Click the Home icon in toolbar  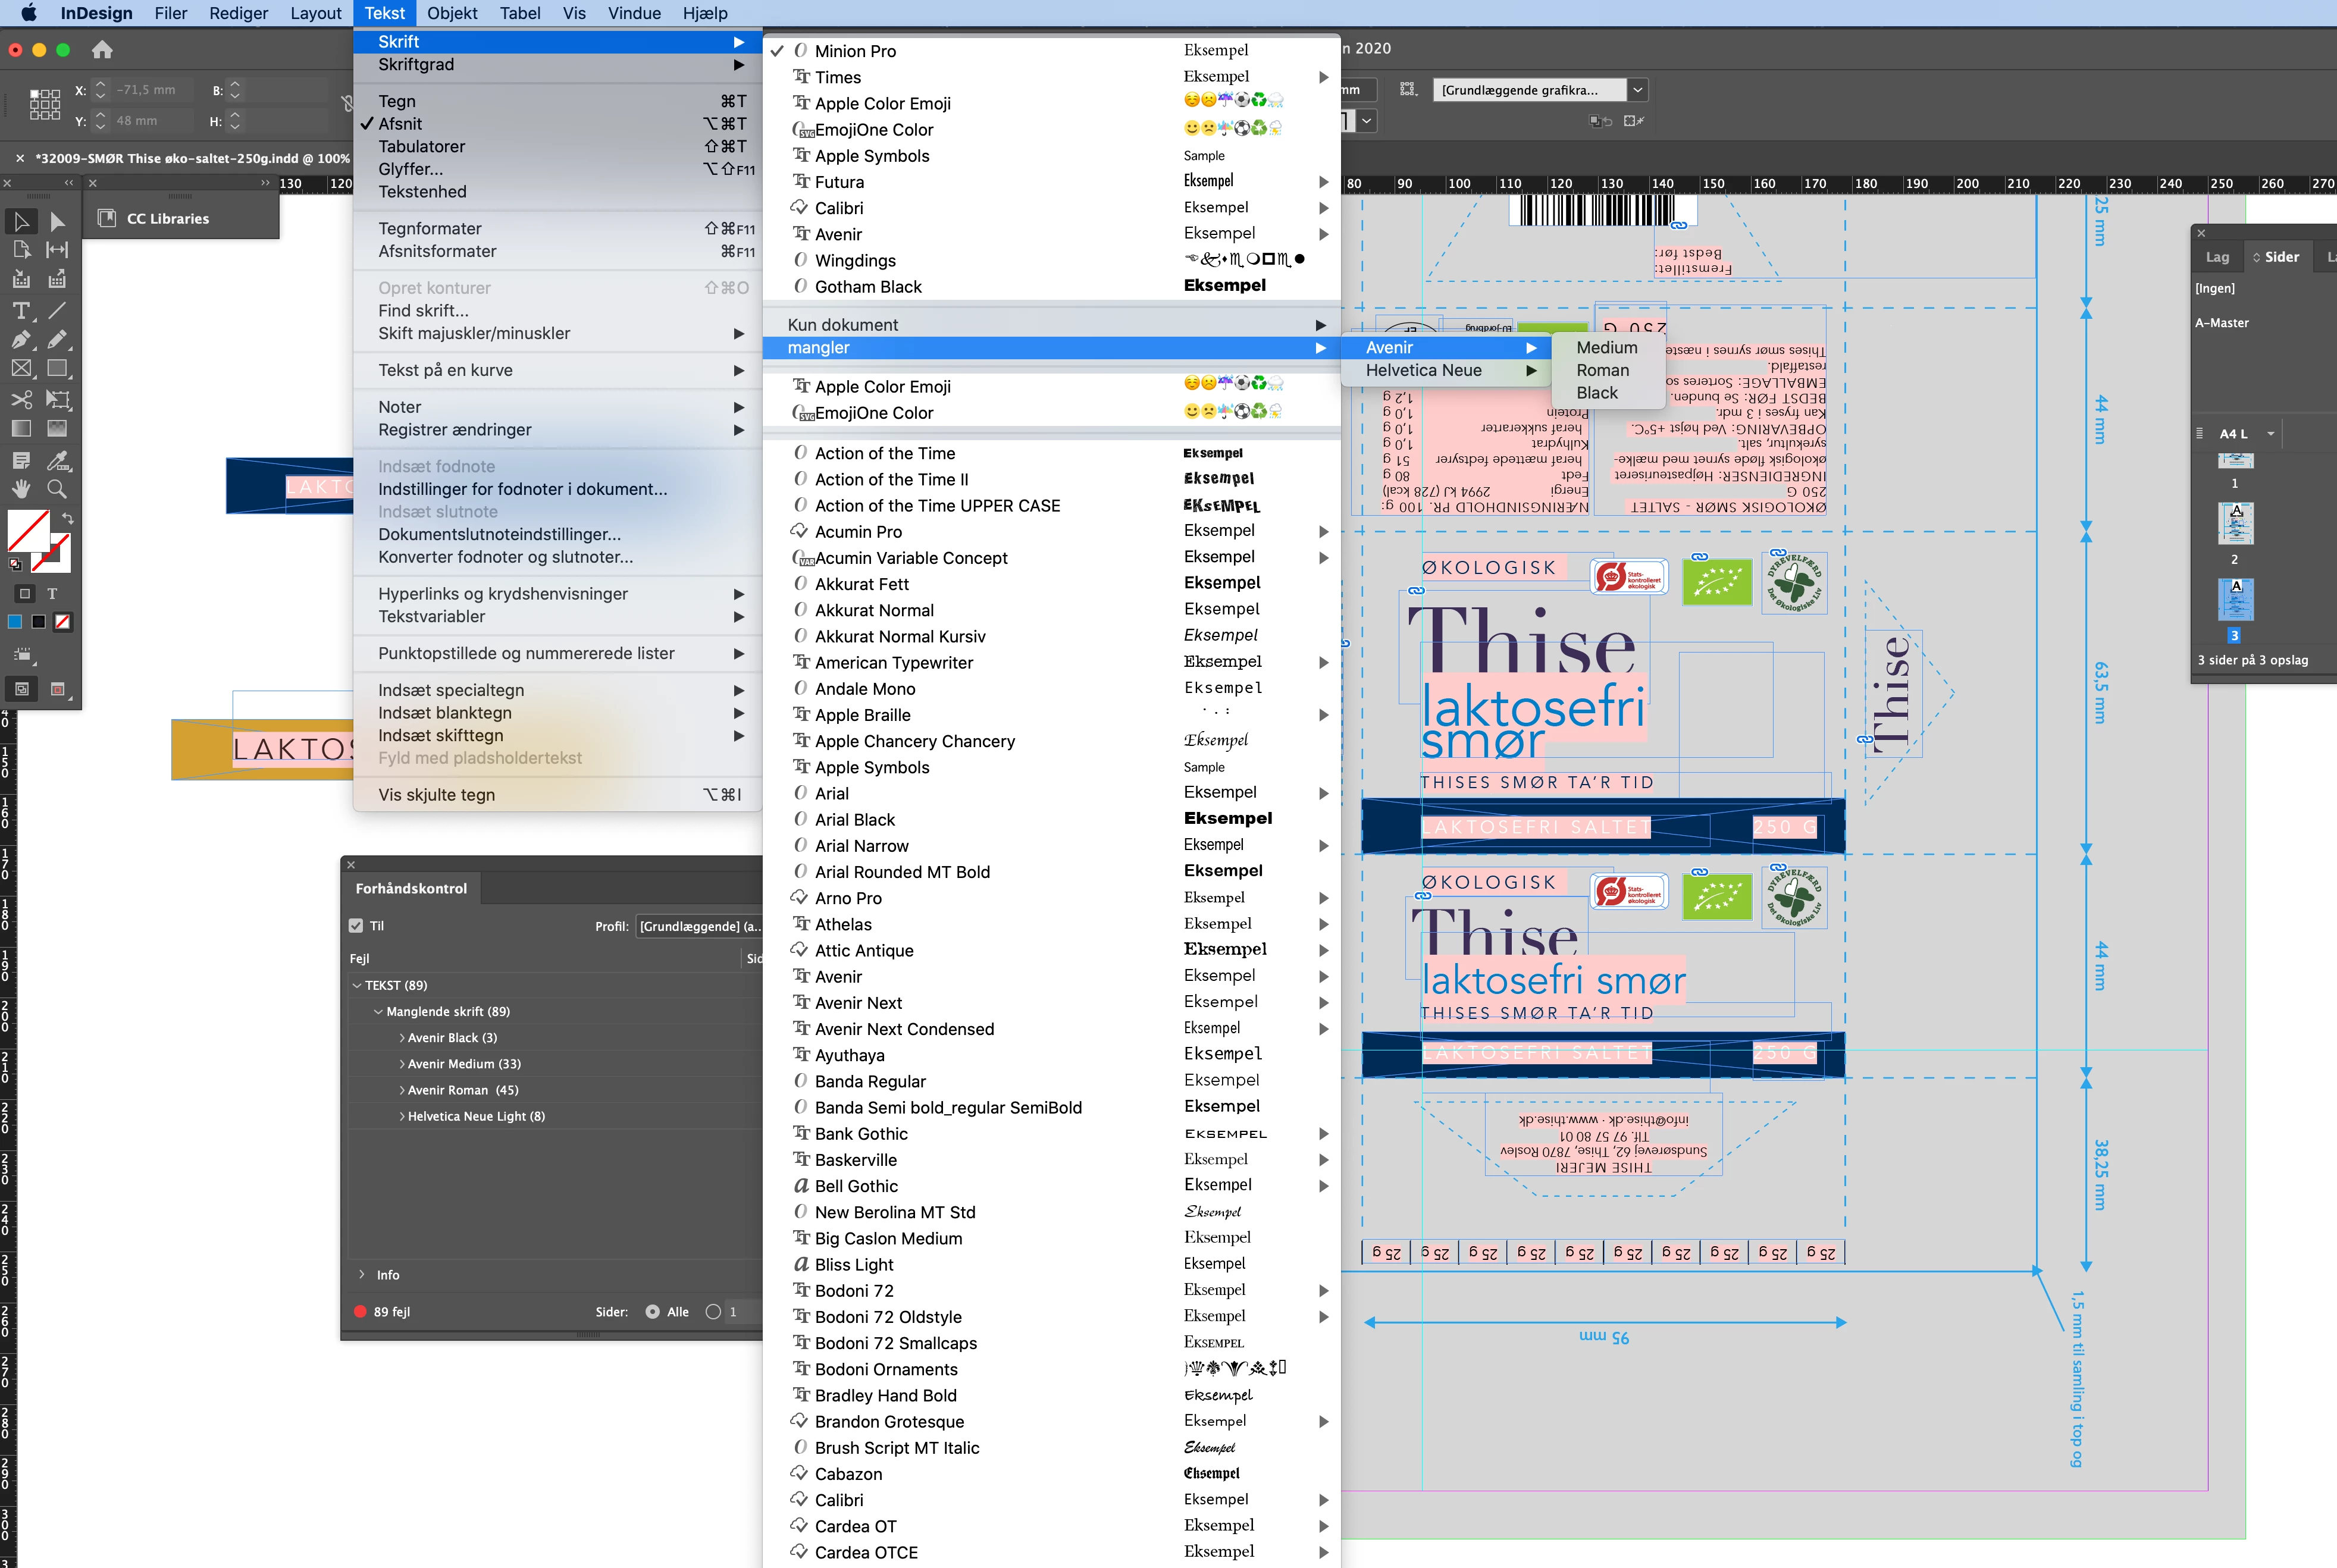click(102, 50)
